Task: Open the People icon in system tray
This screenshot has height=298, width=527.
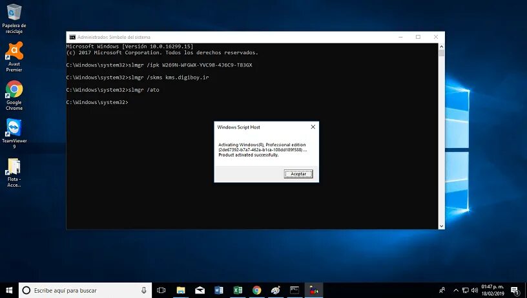Action: coord(442,290)
